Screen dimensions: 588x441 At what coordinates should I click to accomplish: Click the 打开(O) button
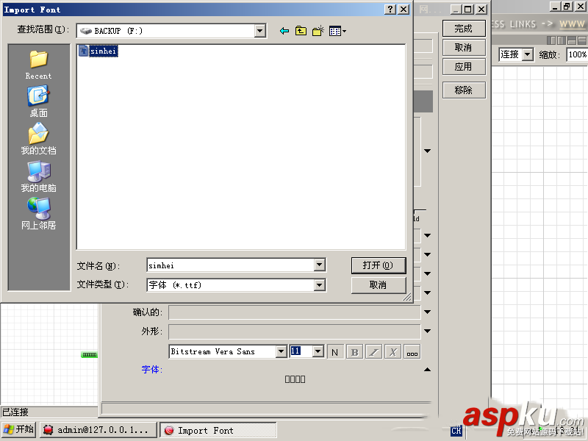pyautogui.click(x=379, y=265)
